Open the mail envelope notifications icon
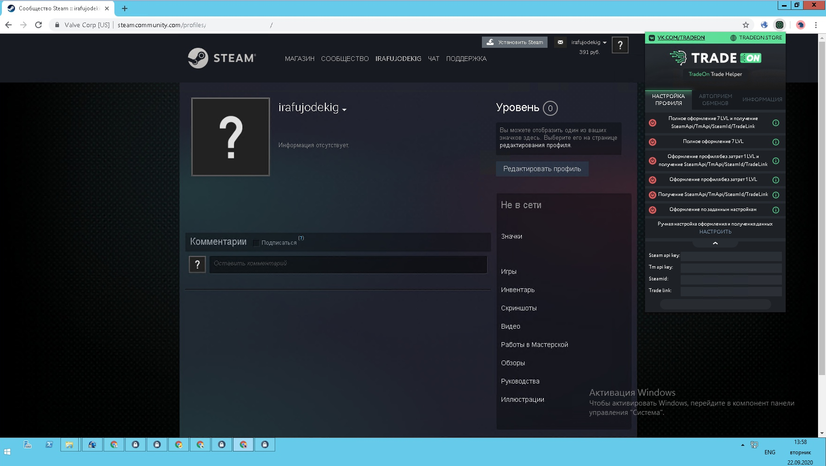Image resolution: width=826 pixels, height=466 pixels. (x=560, y=42)
